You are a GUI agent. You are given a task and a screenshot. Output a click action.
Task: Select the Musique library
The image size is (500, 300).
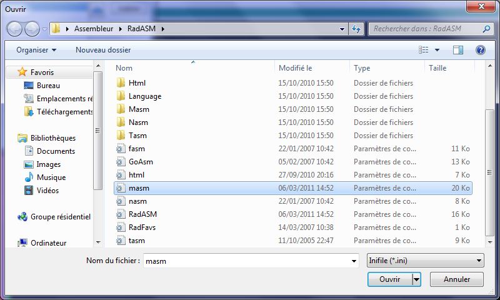coord(51,177)
